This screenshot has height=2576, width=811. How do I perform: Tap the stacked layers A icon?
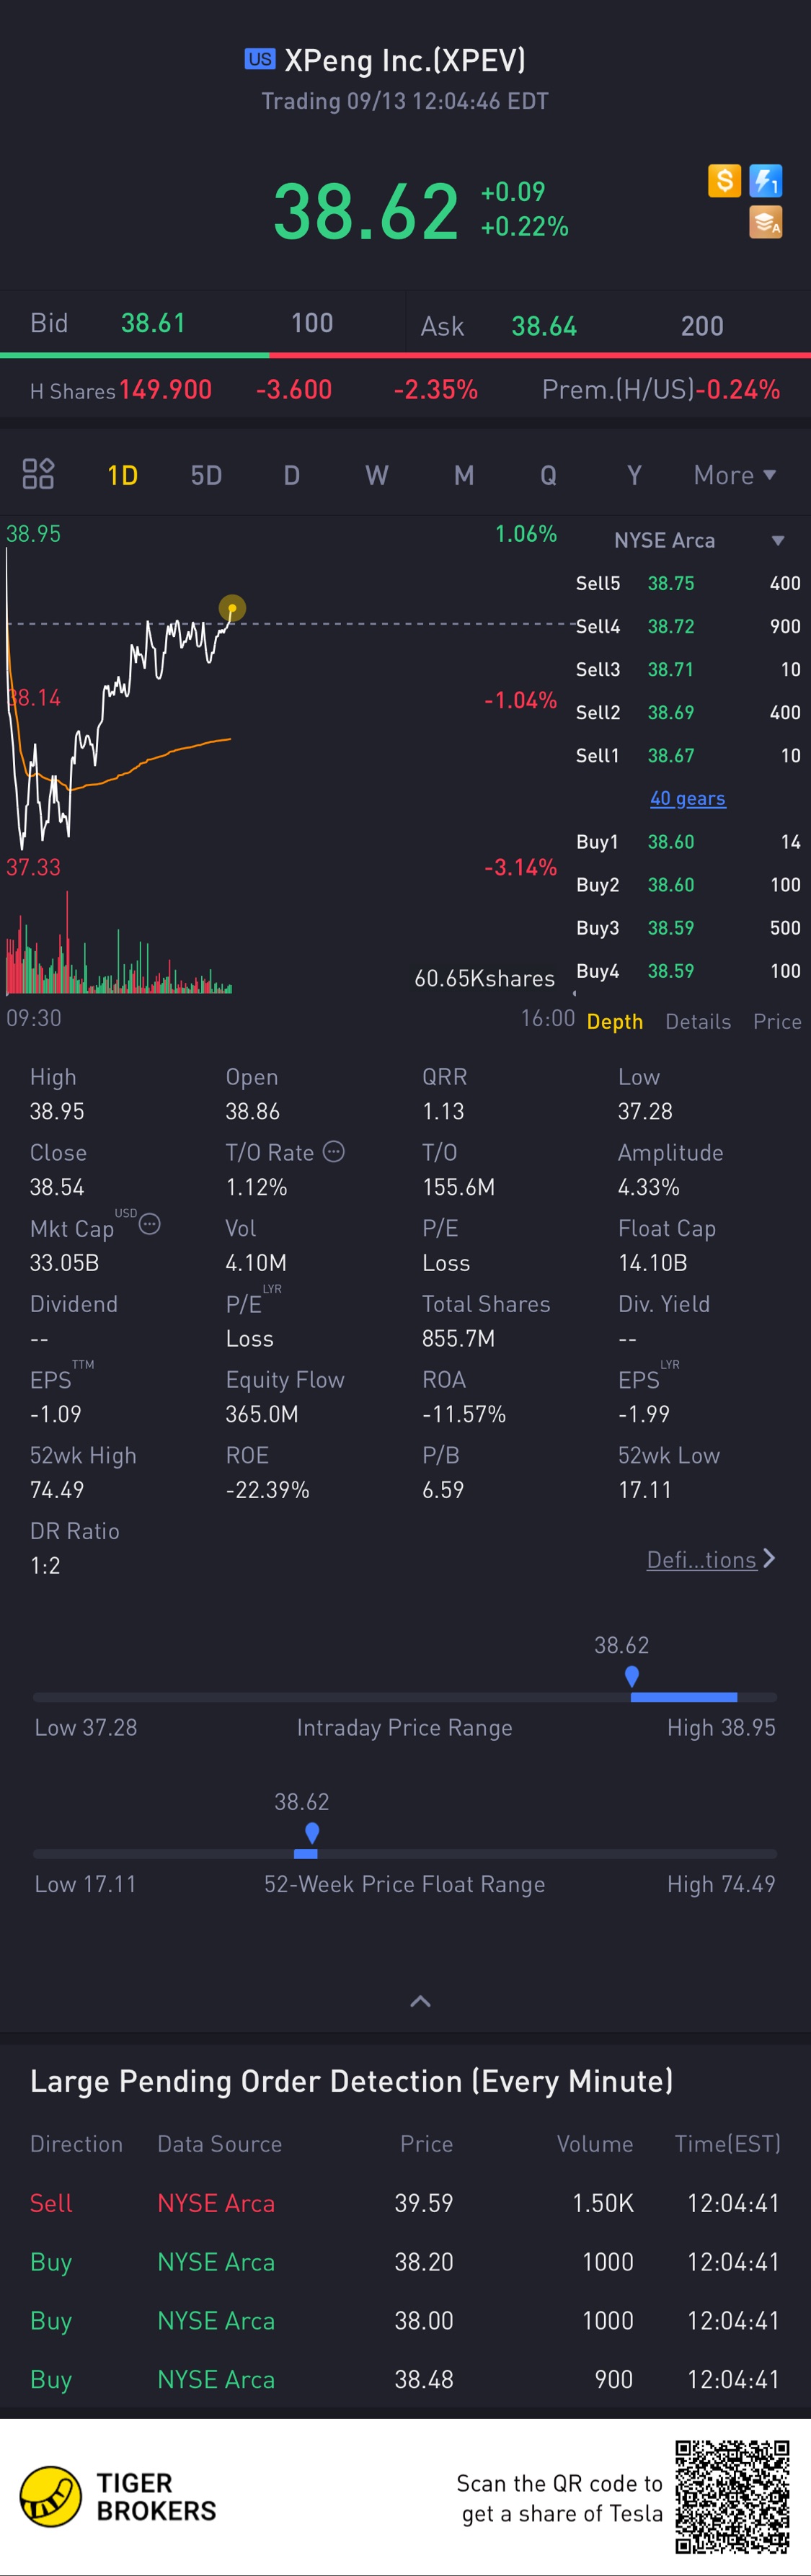(766, 222)
